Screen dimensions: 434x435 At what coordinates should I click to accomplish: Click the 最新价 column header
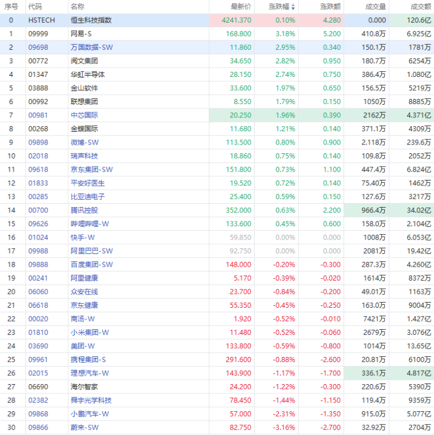tap(241, 7)
